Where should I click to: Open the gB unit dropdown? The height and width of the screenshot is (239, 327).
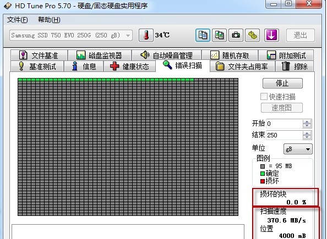[298, 149]
